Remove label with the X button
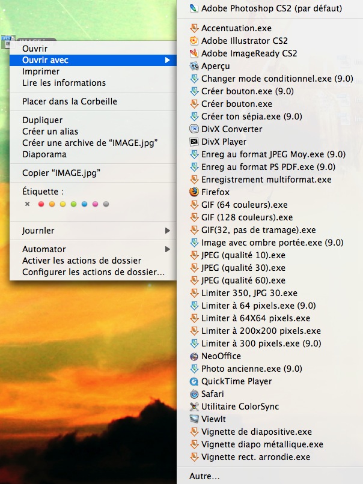The height and width of the screenshot is (484, 363). tap(28, 204)
